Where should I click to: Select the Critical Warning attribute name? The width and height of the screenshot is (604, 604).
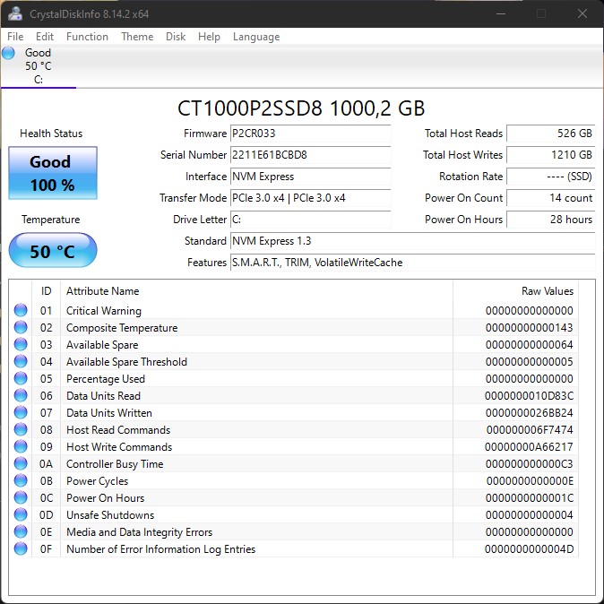[x=104, y=310]
